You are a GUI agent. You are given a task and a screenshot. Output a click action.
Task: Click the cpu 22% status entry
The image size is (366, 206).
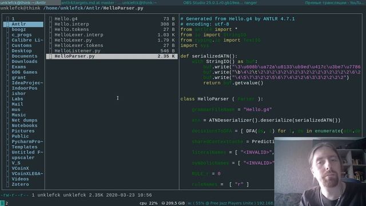(149, 203)
